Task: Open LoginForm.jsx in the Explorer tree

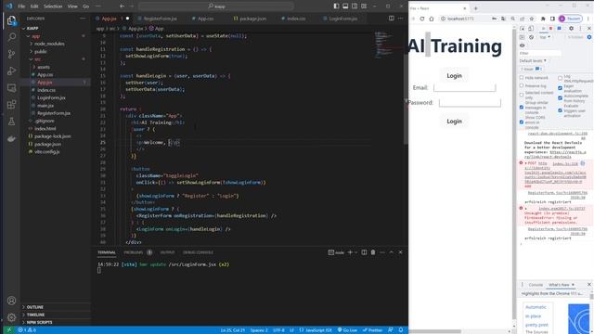Action: point(51,97)
